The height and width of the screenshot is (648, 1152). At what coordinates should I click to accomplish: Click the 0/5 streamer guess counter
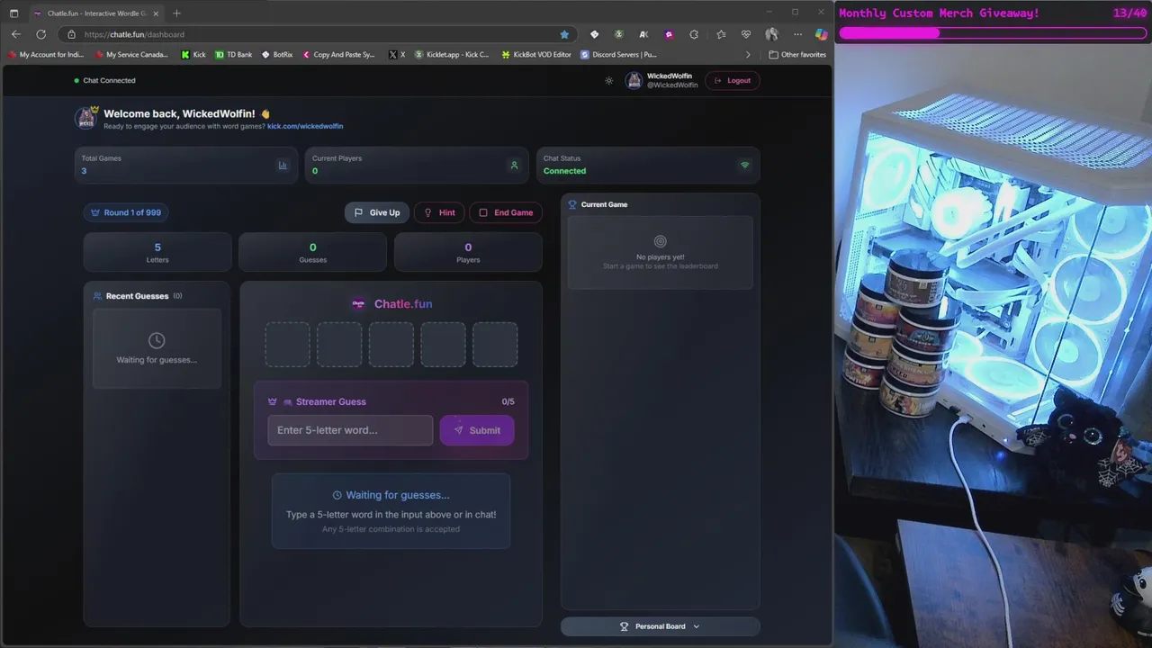(x=508, y=402)
